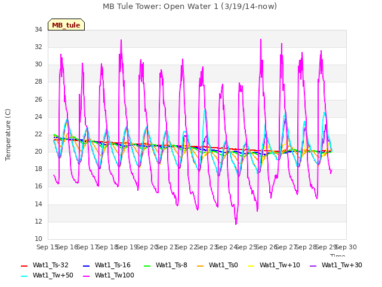The image size is (382, 287).
Task: Click the 18 y-axis tick label
Action: tap(38, 169)
